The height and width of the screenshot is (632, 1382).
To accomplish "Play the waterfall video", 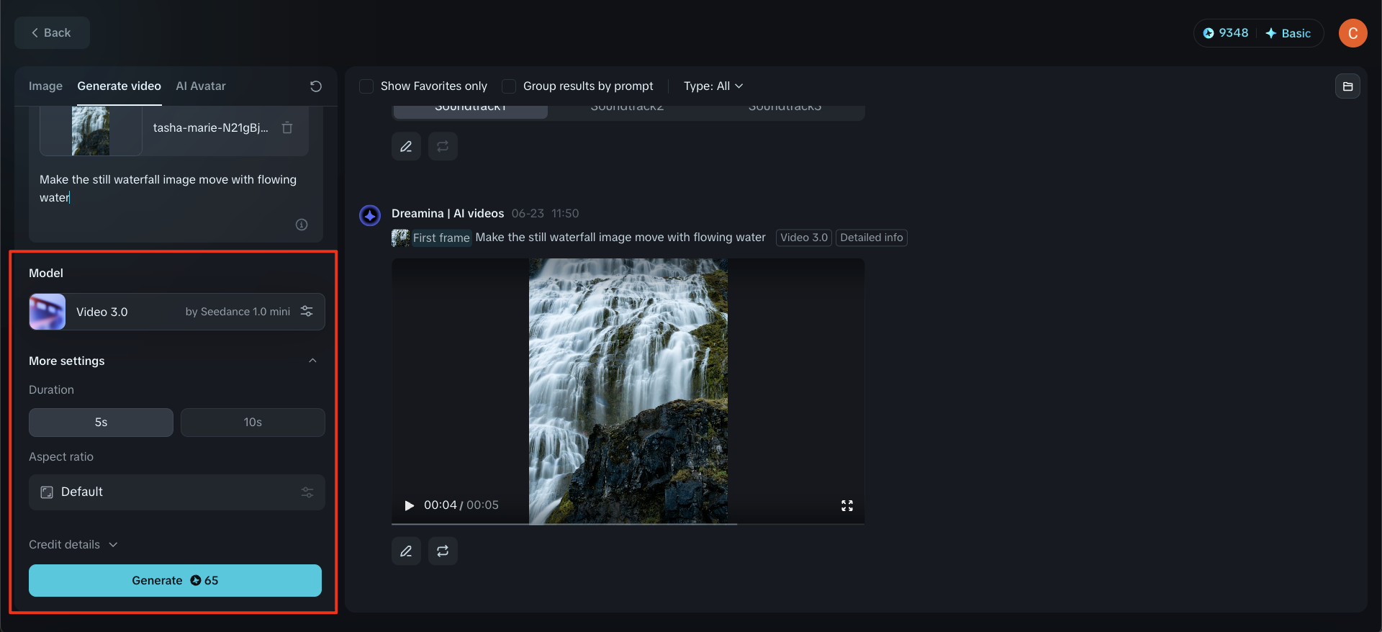I will [x=410, y=506].
